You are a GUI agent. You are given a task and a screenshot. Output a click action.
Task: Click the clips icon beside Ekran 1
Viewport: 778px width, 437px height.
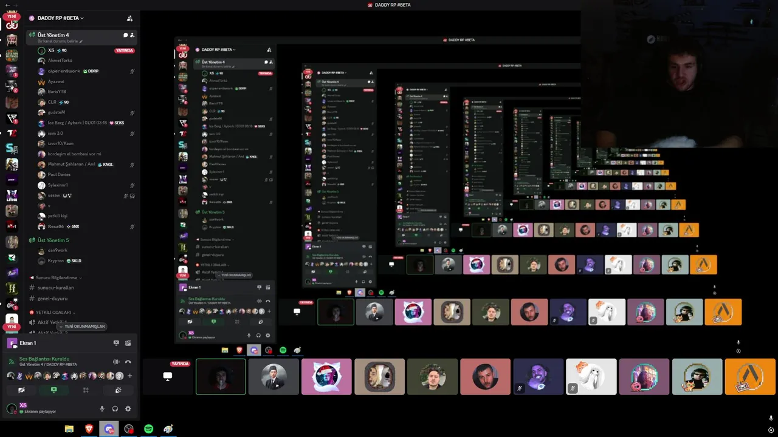coord(128,343)
